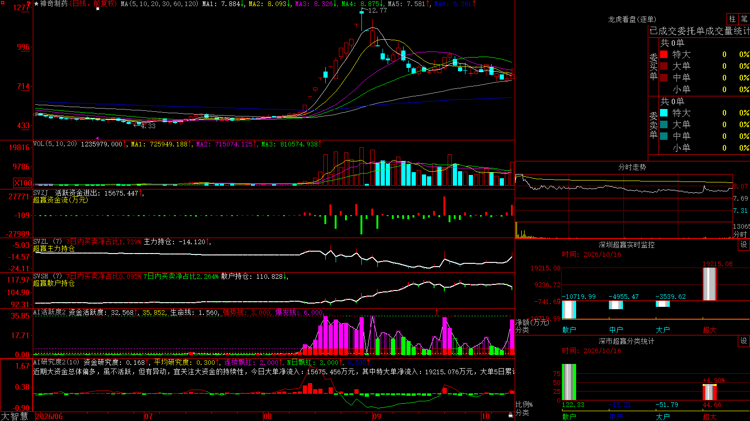Image resolution: width=750 pixels, height=421 pixels.
Task: Click the 龙虎看盘(逐单) panel title
Action: pyautogui.click(x=632, y=19)
